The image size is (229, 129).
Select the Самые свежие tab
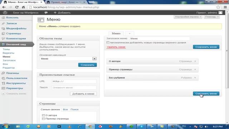50,109
